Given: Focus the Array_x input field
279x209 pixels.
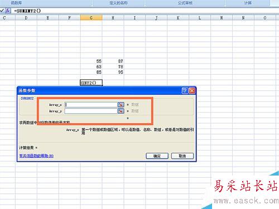Looking at the screenshot, I should 91,105.
